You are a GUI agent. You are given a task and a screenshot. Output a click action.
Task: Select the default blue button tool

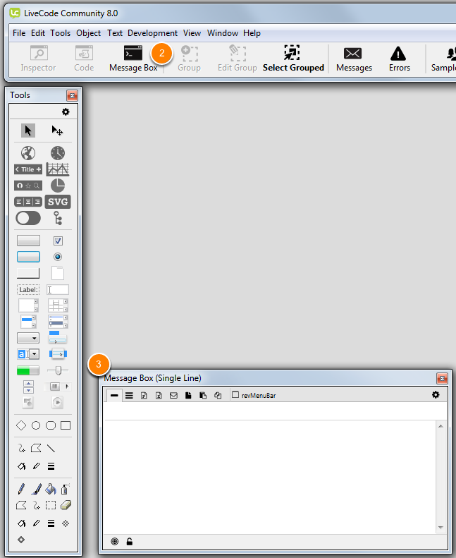pos(28,257)
